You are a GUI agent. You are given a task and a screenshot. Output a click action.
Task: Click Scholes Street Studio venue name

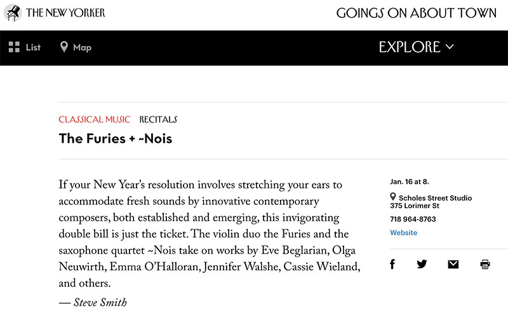click(x=435, y=198)
